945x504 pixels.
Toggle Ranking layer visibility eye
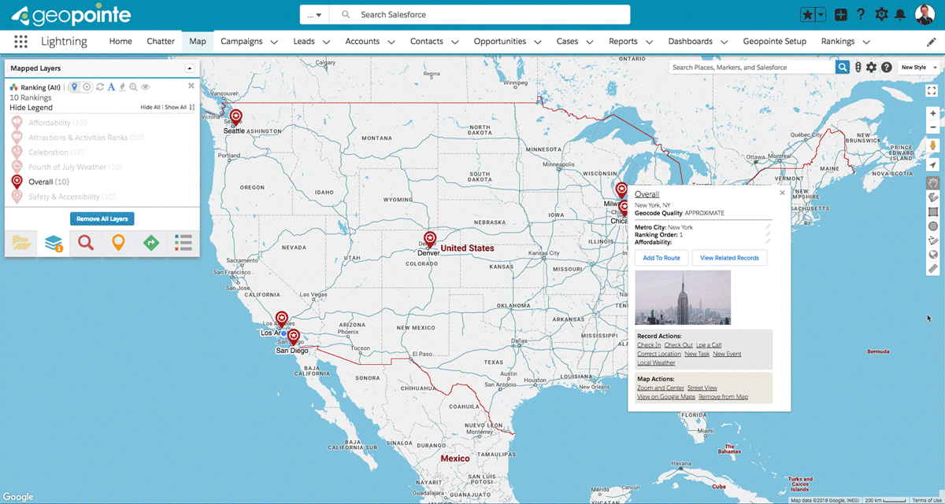(146, 87)
